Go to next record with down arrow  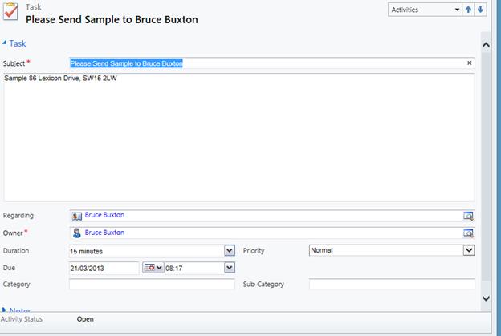coord(481,10)
